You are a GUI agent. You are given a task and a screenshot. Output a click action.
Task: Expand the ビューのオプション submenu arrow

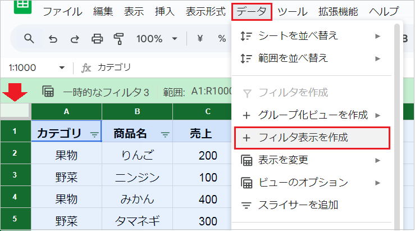378,183
